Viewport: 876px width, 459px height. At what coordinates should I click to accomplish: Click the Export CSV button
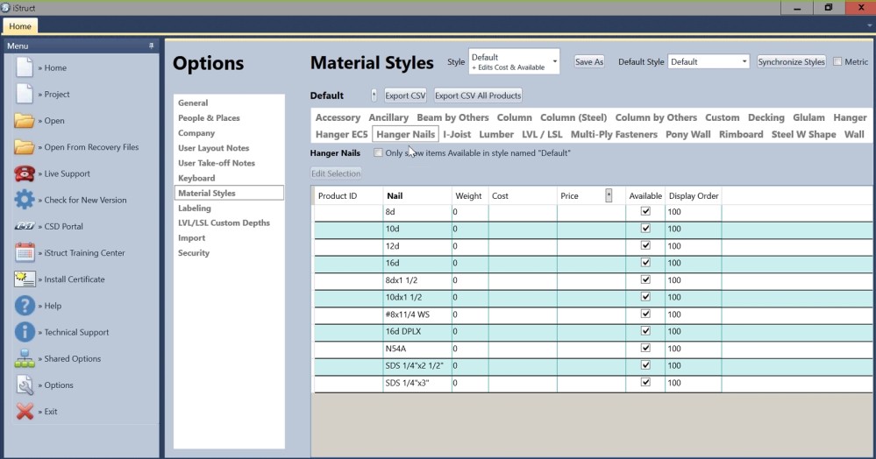point(405,95)
